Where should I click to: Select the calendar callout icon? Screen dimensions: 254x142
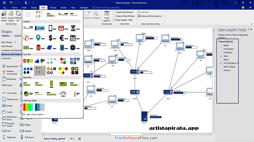[x=75, y=38]
